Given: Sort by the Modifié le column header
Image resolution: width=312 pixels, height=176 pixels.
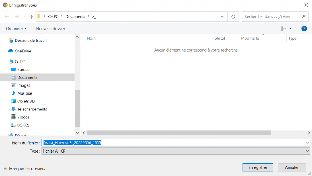Looking at the screenshot, I should [x=250, y=38].
